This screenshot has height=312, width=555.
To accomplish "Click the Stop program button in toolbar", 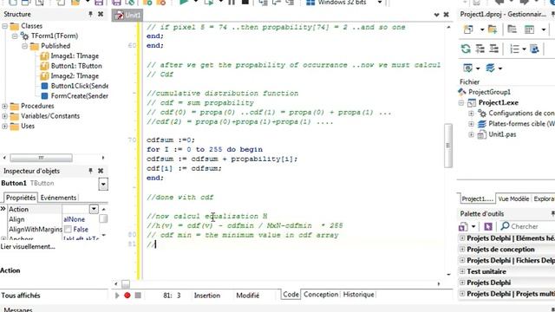I will [245, 3].
